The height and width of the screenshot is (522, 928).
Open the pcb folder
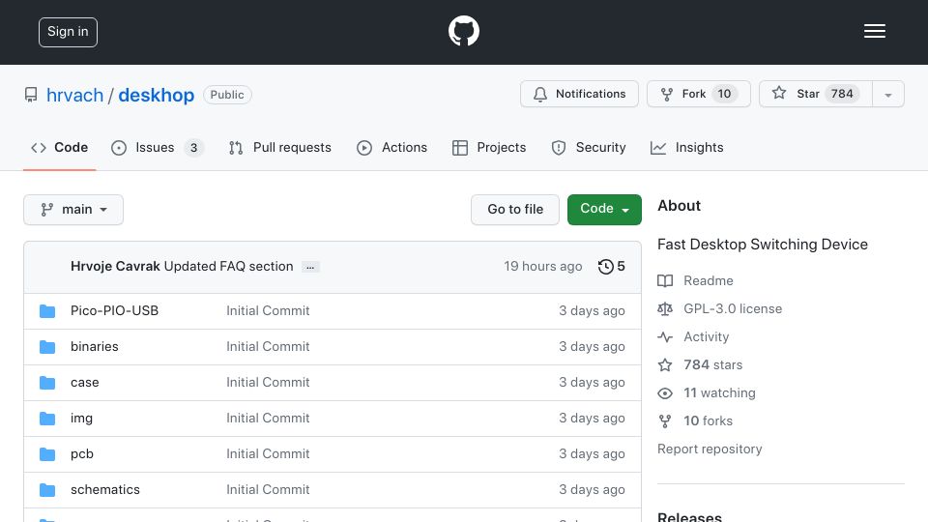point(81,454)
